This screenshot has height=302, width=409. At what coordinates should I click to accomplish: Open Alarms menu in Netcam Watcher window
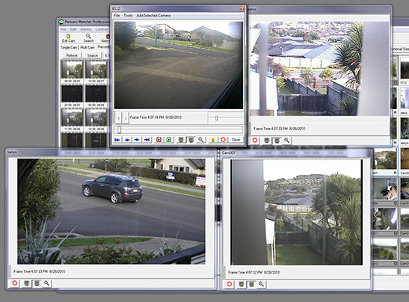point(86,29)
